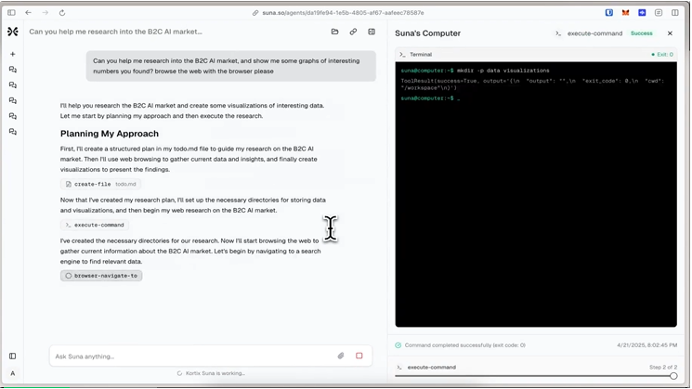
Task: Click the Kortix Suna logo icon
Action: click(13, 32)
